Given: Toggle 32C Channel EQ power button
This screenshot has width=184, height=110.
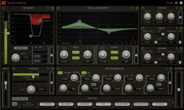Looking at the screenshot, I should [x=171, y=69].
